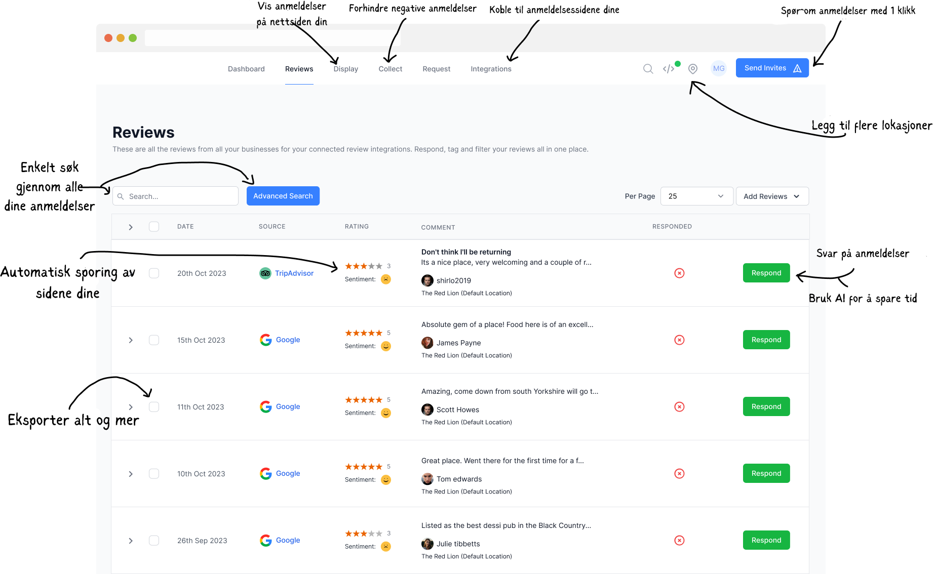This screenshot has height=574, width=935.
Task: Respond to Scott Howes's review
Action: click(766, 406)
